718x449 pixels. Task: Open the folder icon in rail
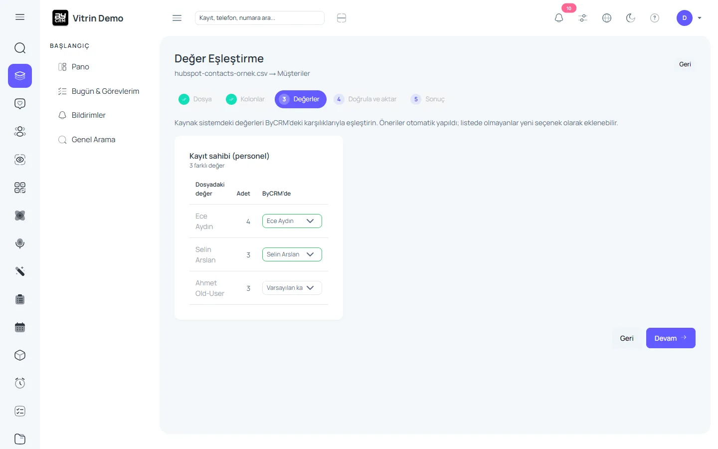click(x=20, y=439)
